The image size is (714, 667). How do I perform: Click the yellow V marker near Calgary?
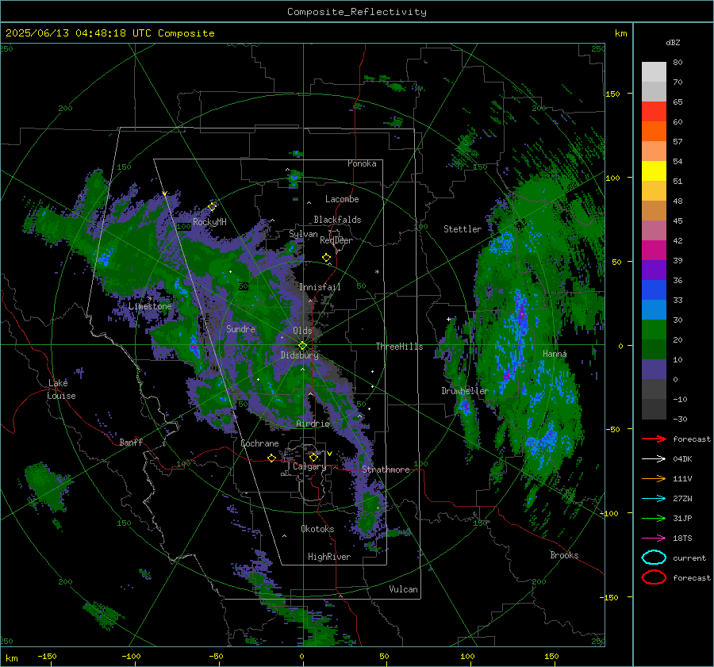(329, 454)
